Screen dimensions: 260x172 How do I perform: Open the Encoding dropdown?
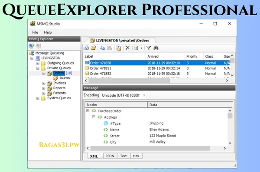click(x=144, y=95)
